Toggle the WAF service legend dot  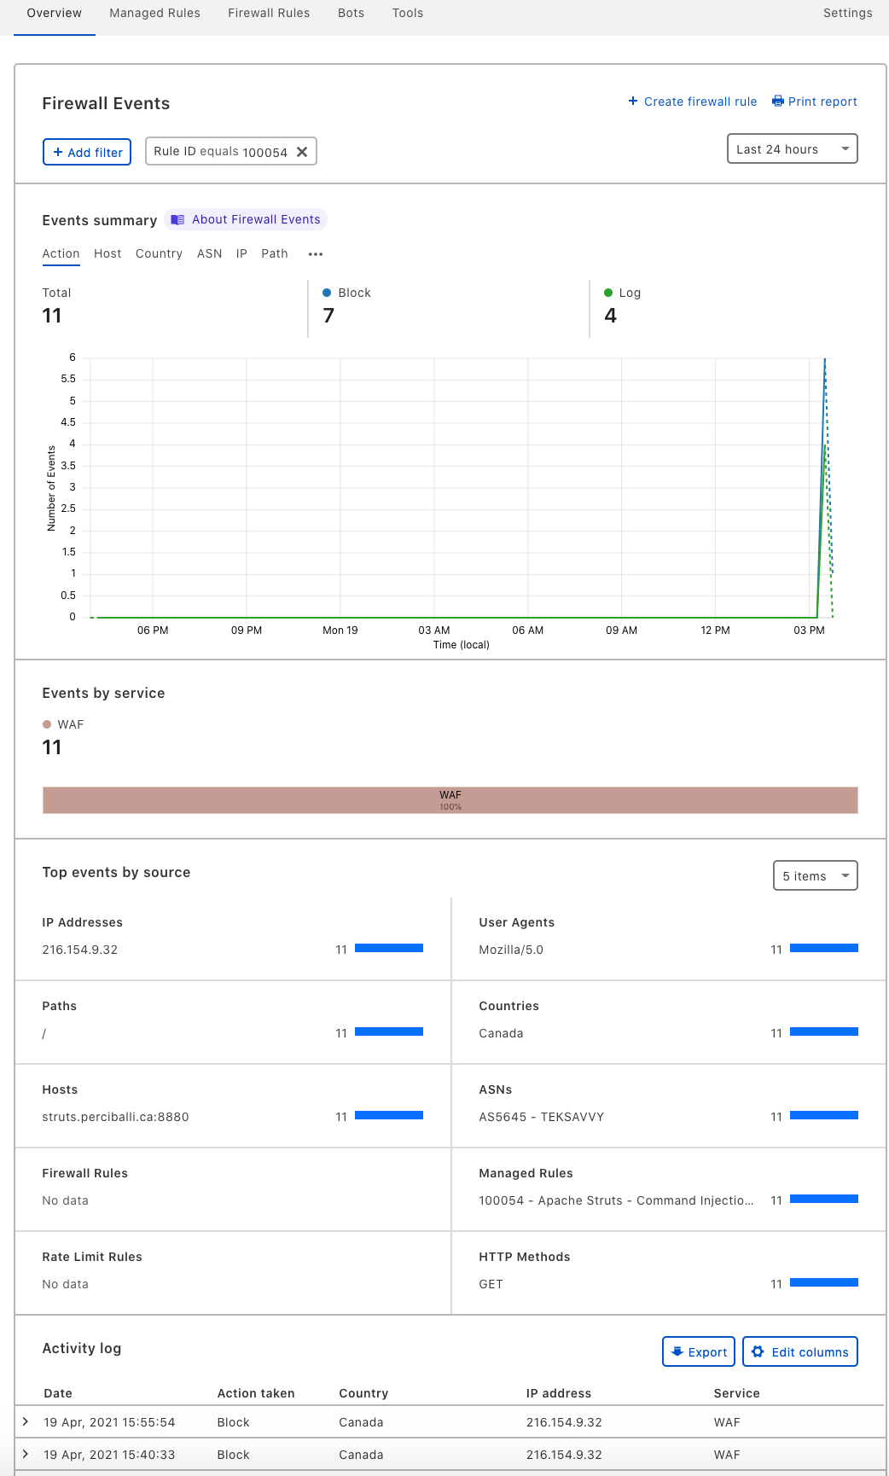(x=47, y=724)
